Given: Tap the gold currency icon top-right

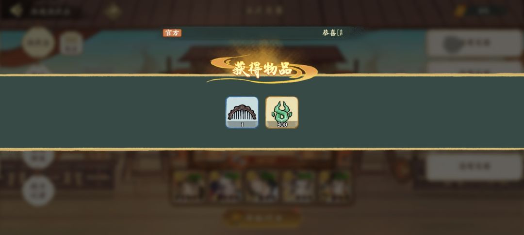Looking at the screenshot, I should click(460, 11).
